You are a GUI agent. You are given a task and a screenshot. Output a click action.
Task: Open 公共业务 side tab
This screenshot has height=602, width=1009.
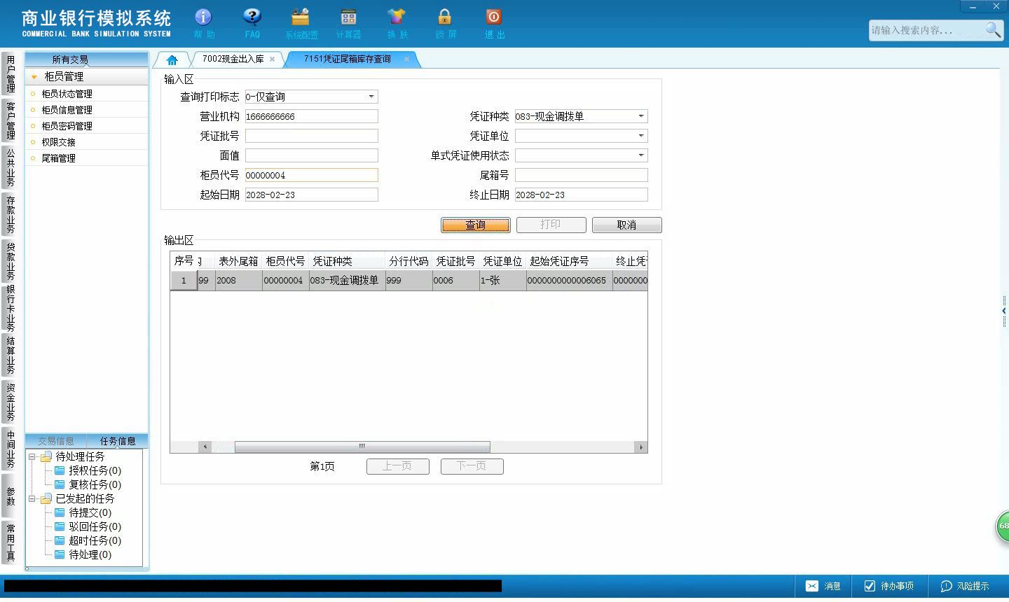point(11,167)
